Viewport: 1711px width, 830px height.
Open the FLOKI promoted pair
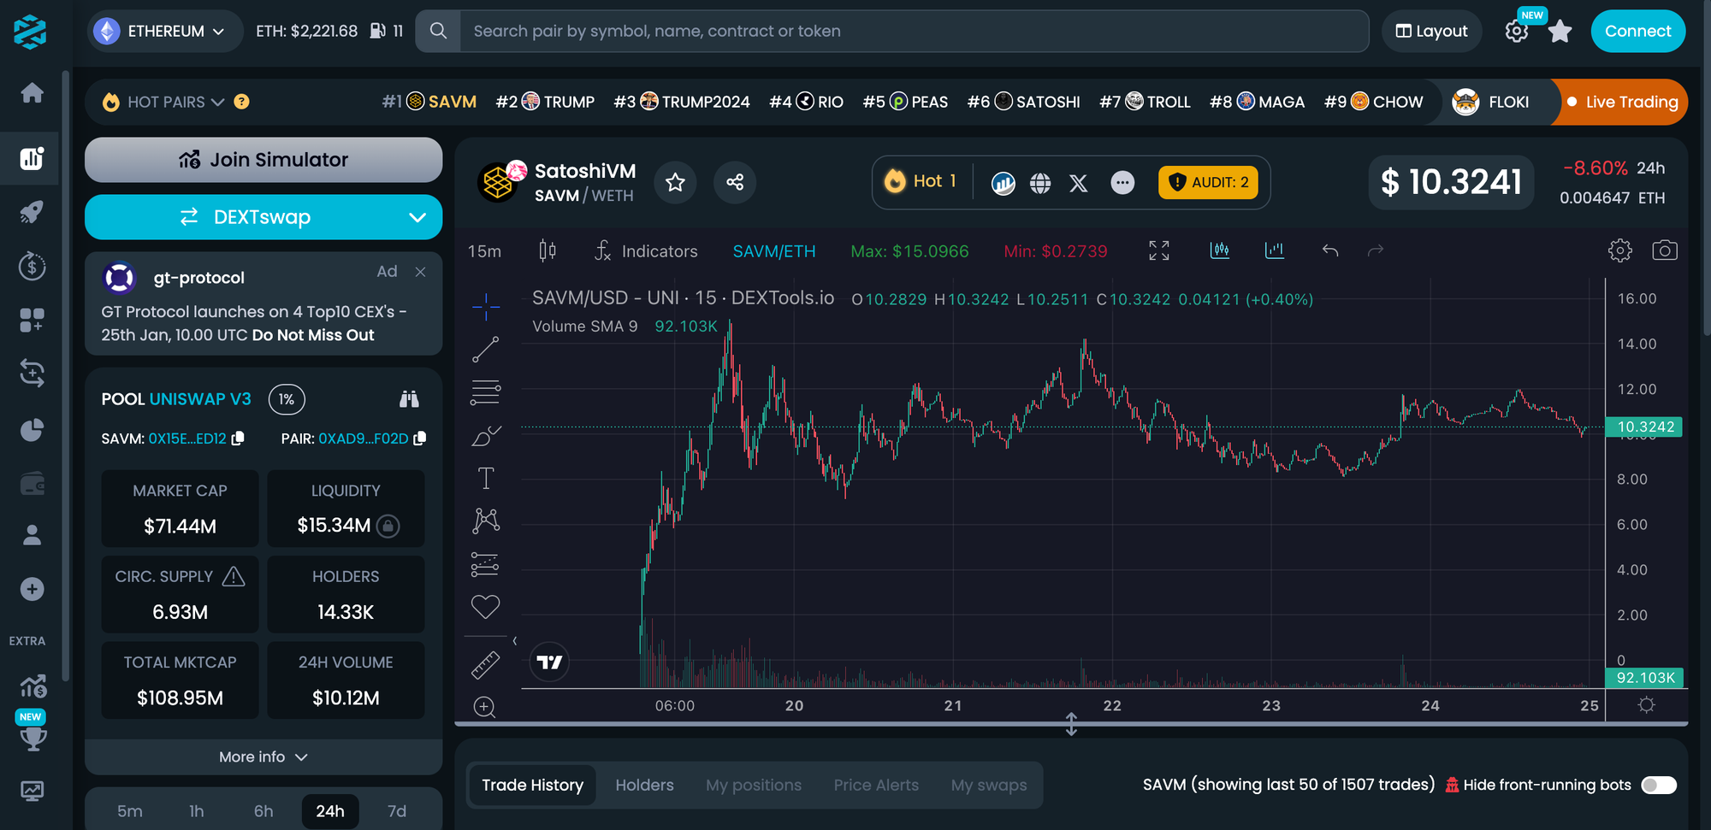pyautogui.click(x=1491, y=102)
